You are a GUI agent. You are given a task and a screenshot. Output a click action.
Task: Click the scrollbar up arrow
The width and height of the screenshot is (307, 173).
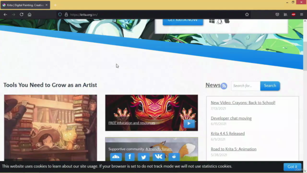point(305,21)
